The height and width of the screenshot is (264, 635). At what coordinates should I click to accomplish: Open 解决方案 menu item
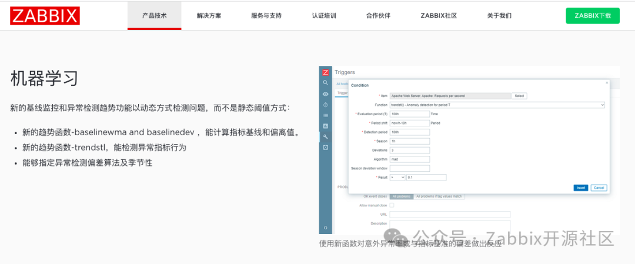point(209,16)
